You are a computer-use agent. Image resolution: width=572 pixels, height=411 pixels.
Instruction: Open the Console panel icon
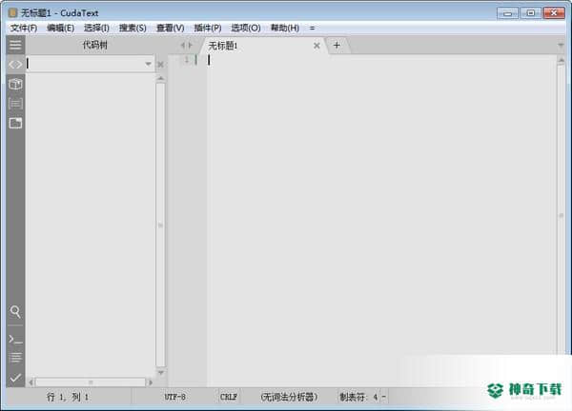click(x=15, y=340)
